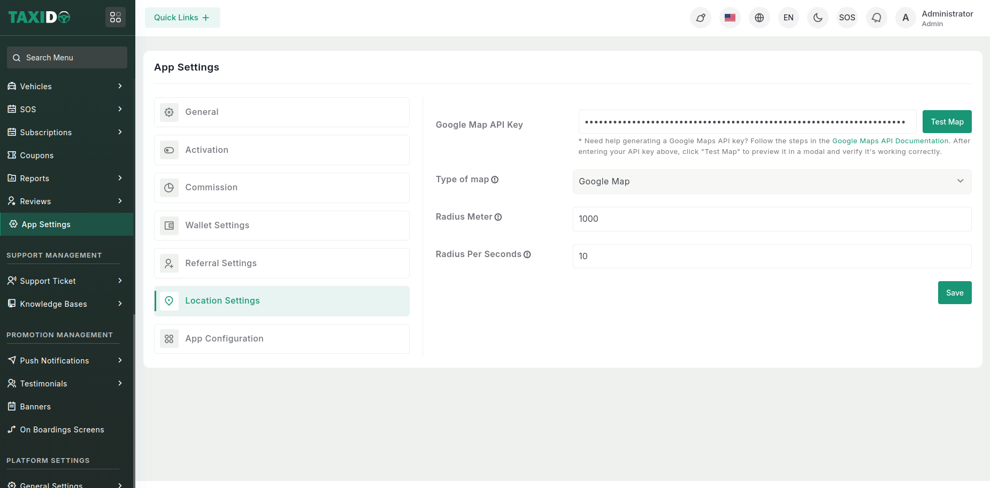Image resolution: width=990 pixels, height=488 pixels.
Task: Open the notifications bell icon
Action: click(x=876, y=18)
